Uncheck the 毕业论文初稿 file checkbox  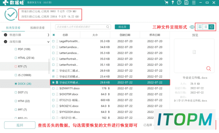point(53,76)
